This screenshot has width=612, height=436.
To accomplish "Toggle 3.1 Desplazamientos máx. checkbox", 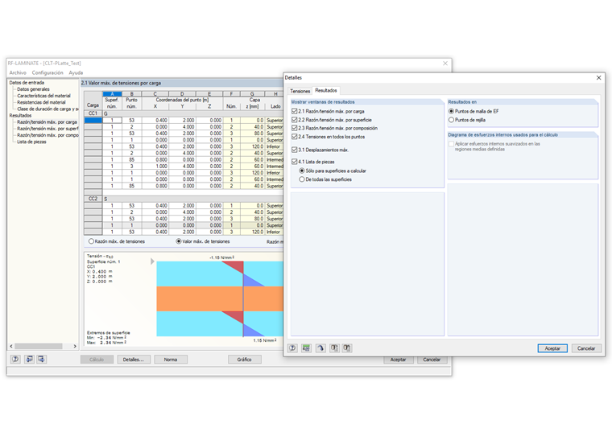I will coord(294,150).
